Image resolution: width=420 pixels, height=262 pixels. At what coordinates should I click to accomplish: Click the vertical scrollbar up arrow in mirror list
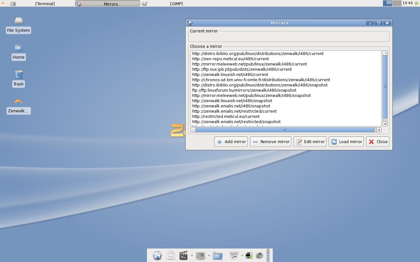pyautogui.click(x=385, y=53)
